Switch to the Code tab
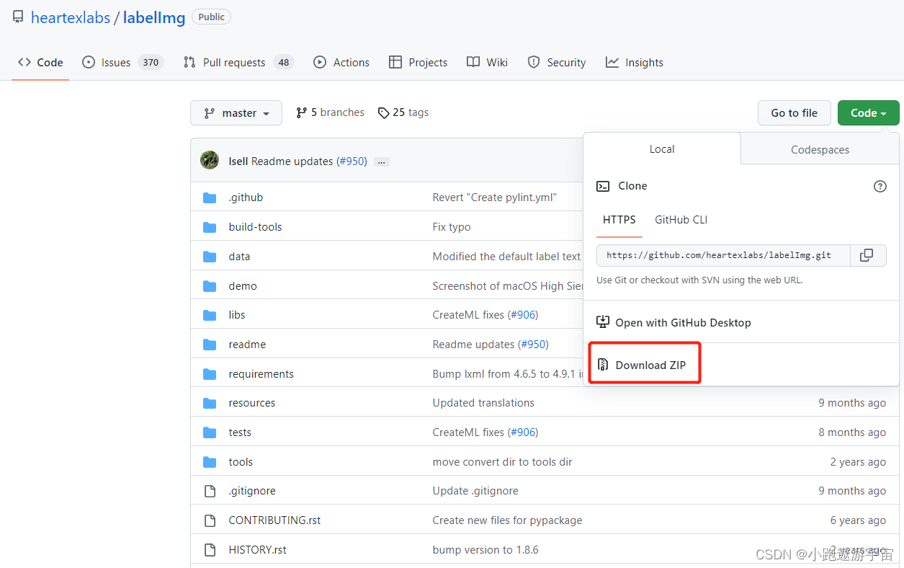904x568 pixels. [41, 63]
